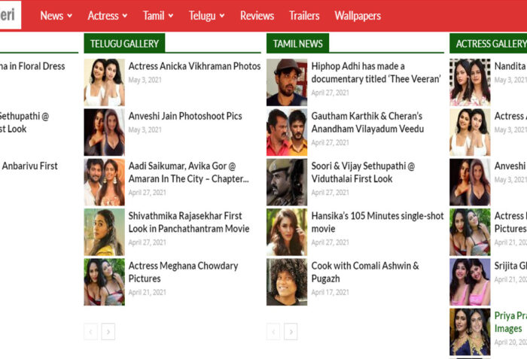The width and height of the screenshot is (527, 359).
Task: Open the Telugu dropdown menu
Action: (x=206, y=15)
